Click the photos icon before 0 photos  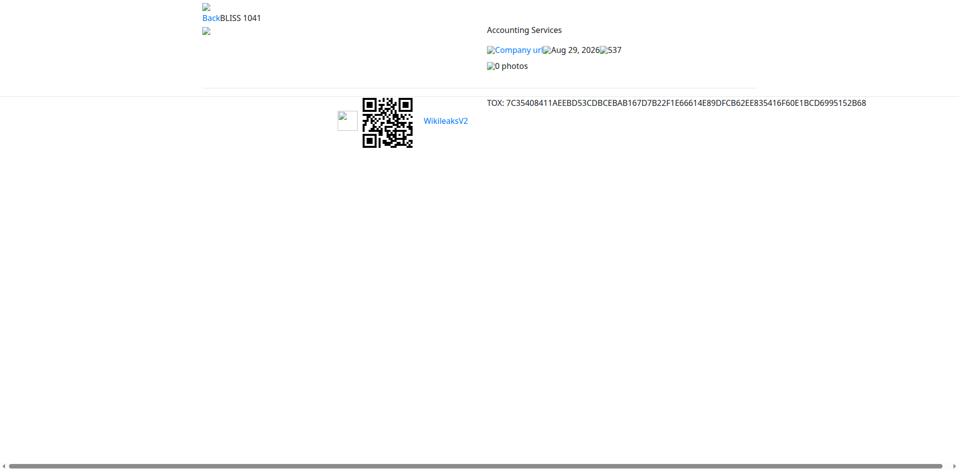pos(491,66)
